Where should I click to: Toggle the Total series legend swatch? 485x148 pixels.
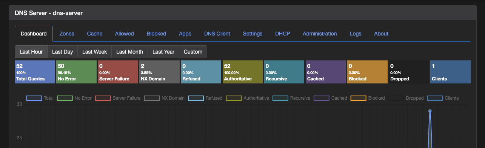(34, 98)
